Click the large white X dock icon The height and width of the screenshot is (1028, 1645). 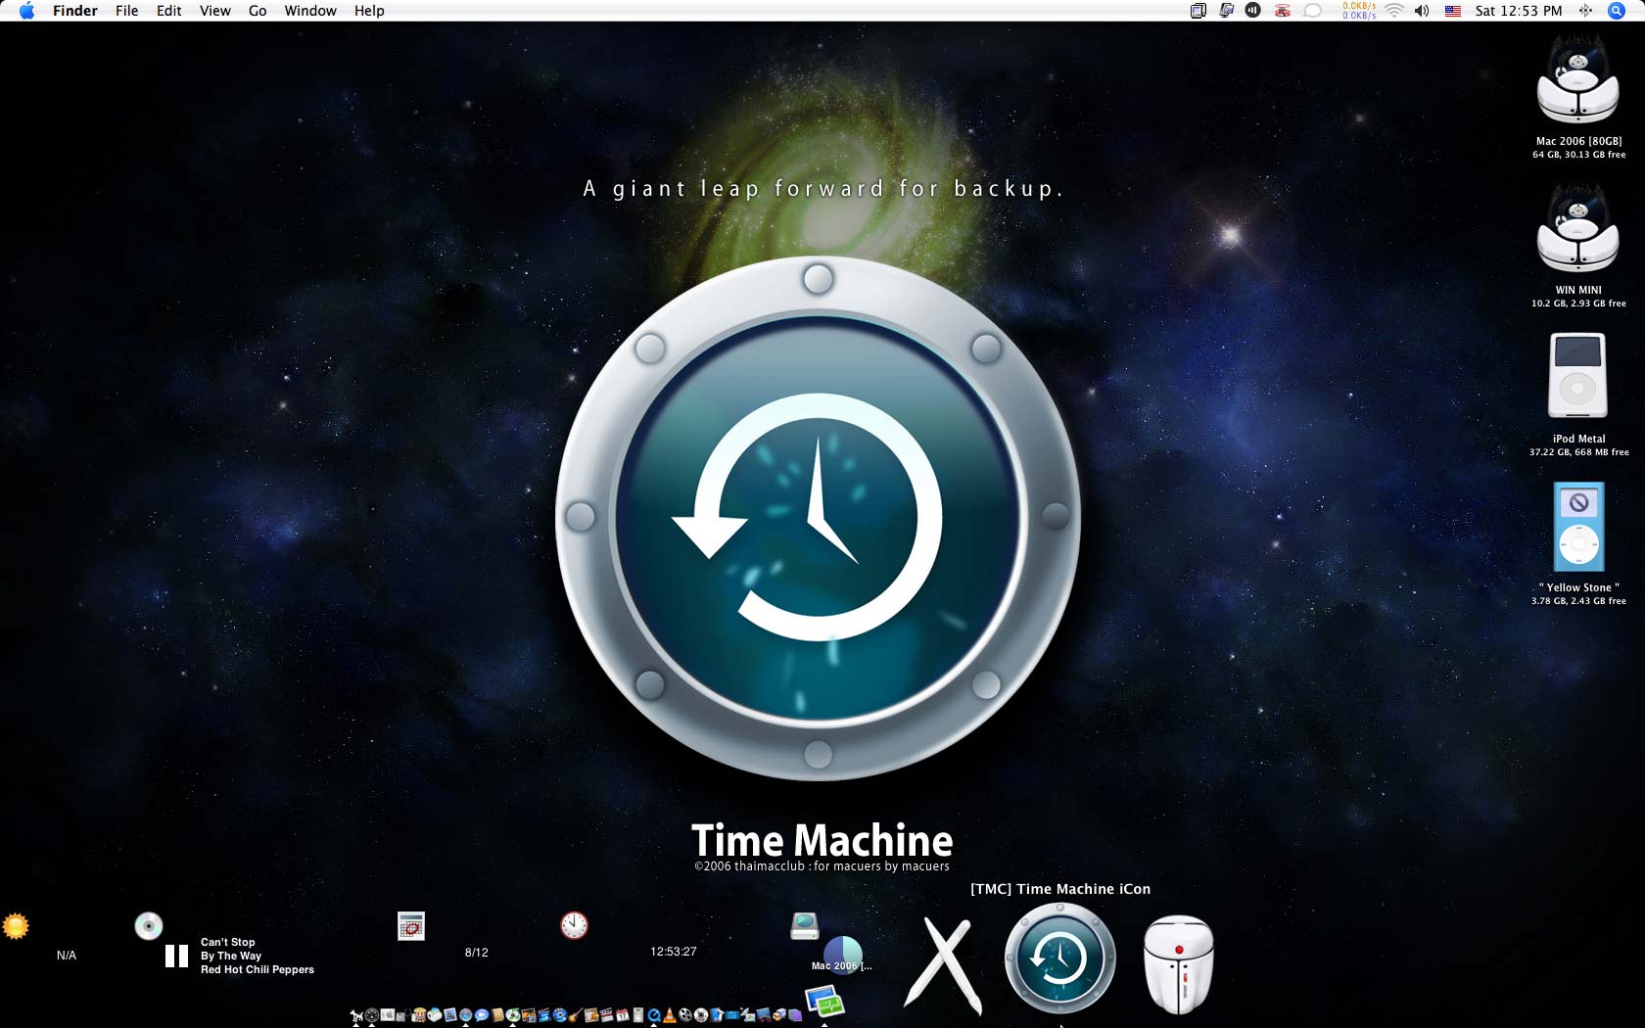(944, 965)
